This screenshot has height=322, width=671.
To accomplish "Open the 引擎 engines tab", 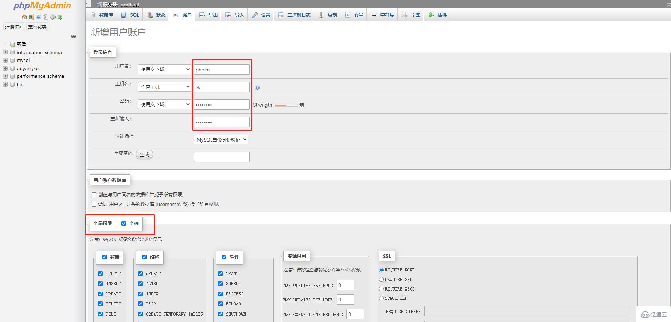I will 411,15.
